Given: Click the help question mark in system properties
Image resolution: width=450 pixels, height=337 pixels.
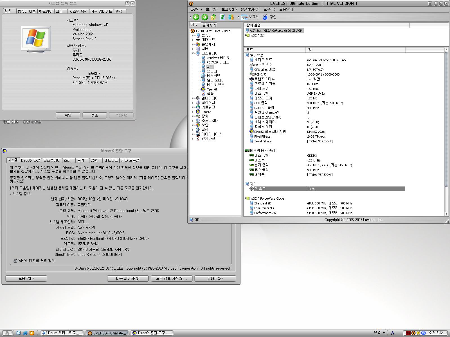Looking at the screenshot, I should [127, 3].
